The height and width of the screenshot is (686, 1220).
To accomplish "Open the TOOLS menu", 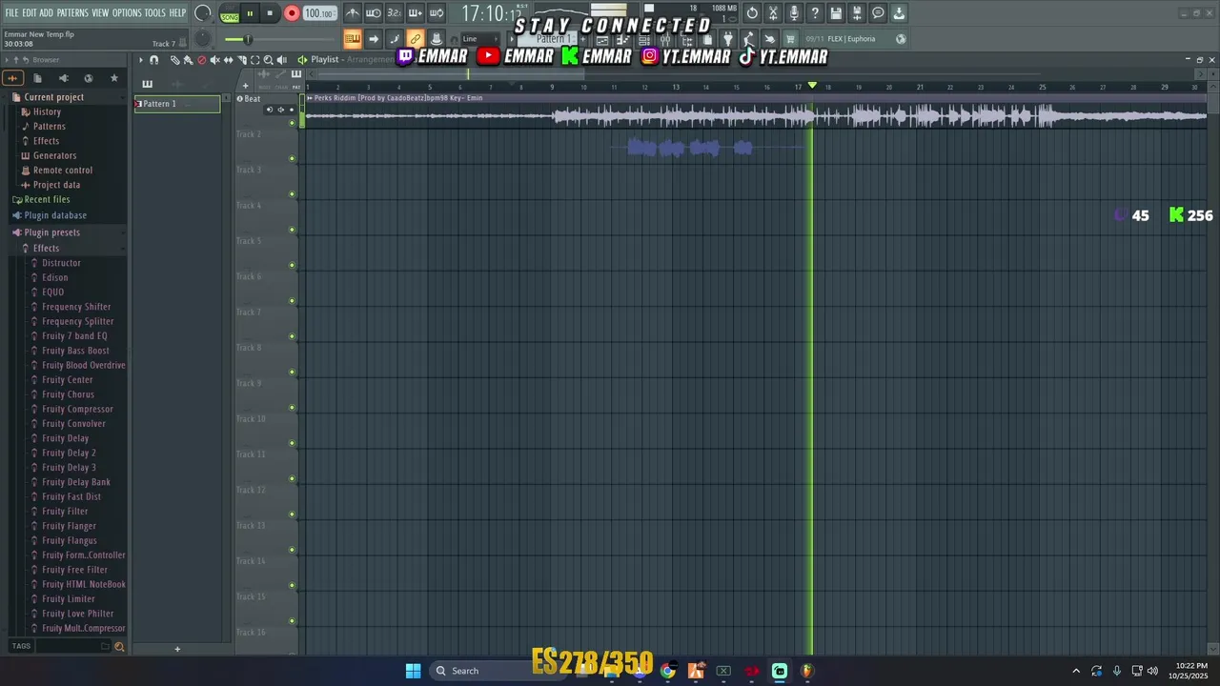I will (x=155, y=13).
